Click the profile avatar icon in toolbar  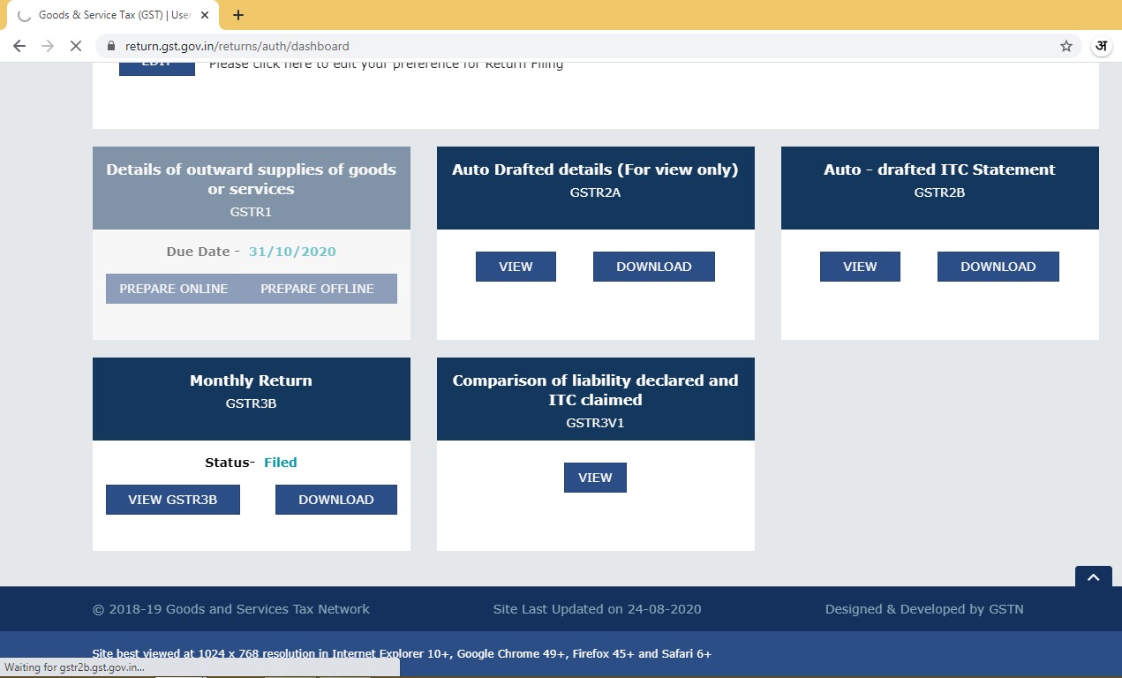click(1101, 46)
